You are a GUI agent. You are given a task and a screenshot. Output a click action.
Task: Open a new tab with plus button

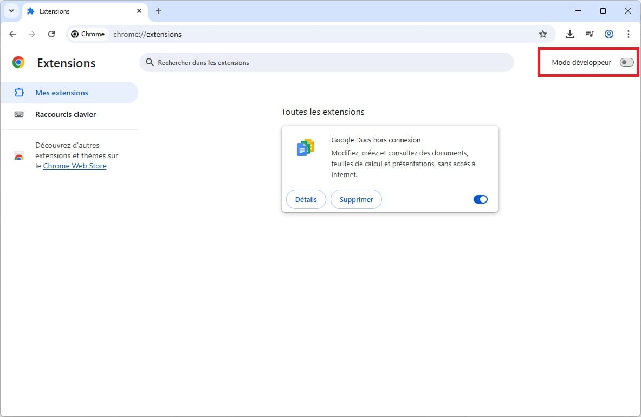[159, 11]
